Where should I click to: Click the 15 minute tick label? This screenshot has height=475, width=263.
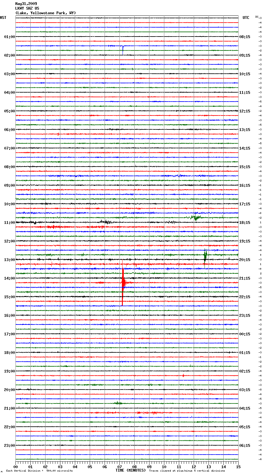pos(238,467)
